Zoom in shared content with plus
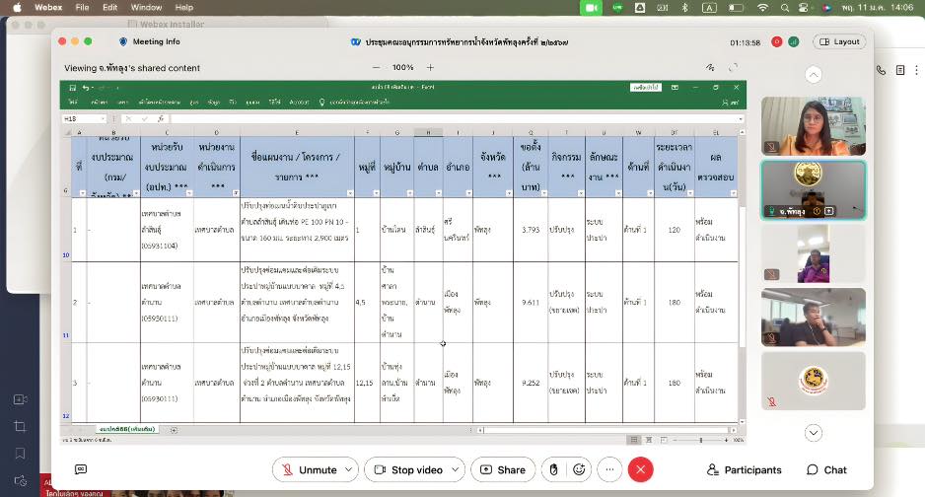Screen dimensions: 925x497 point(431,68)
